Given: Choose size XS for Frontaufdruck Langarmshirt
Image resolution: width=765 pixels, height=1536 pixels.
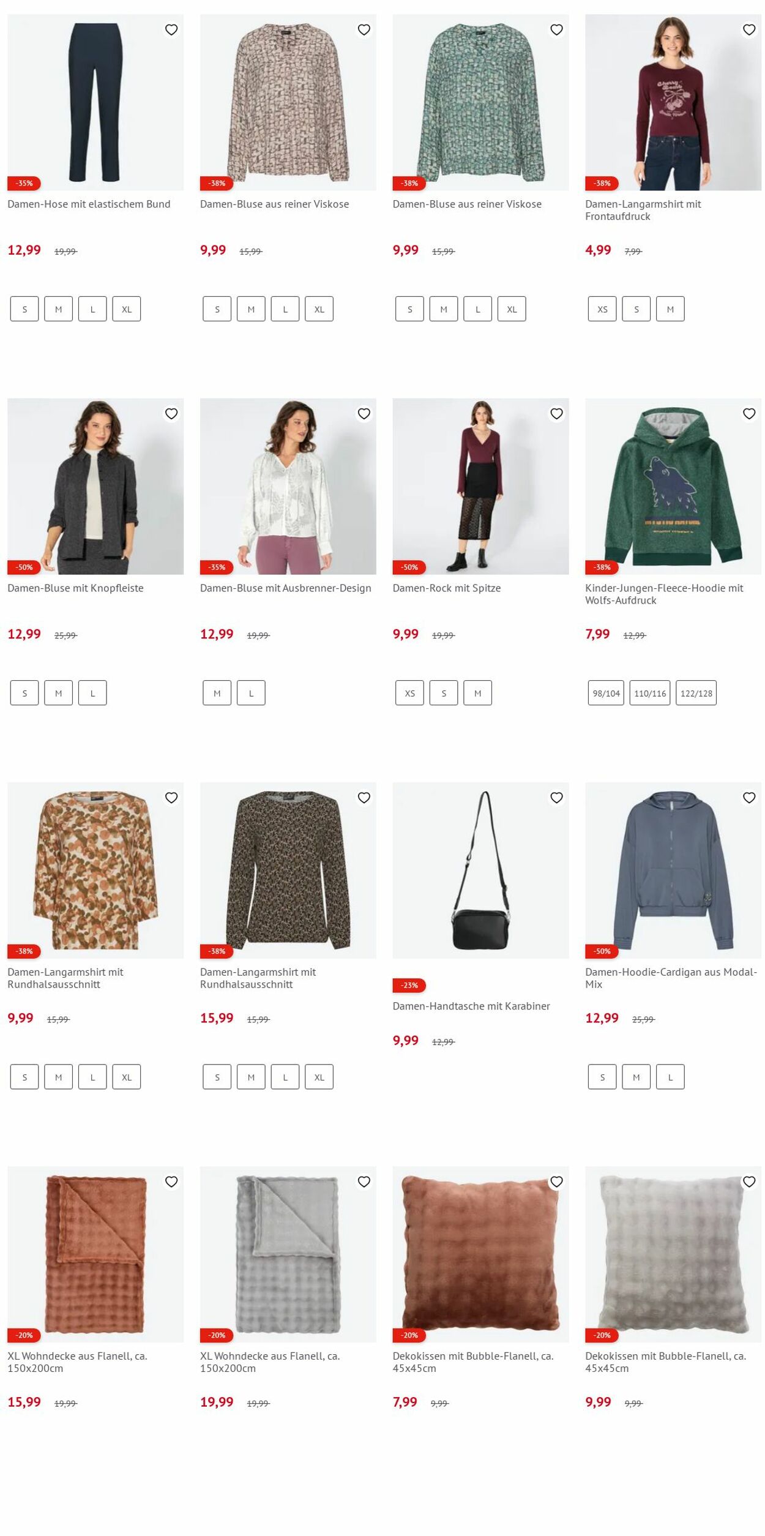Looking at the screenshot, I should (x=602, y=309).
